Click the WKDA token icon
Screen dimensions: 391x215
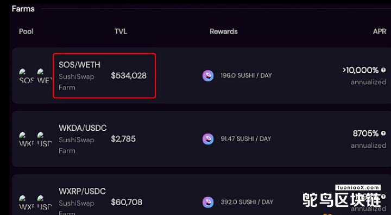[27, 140]
